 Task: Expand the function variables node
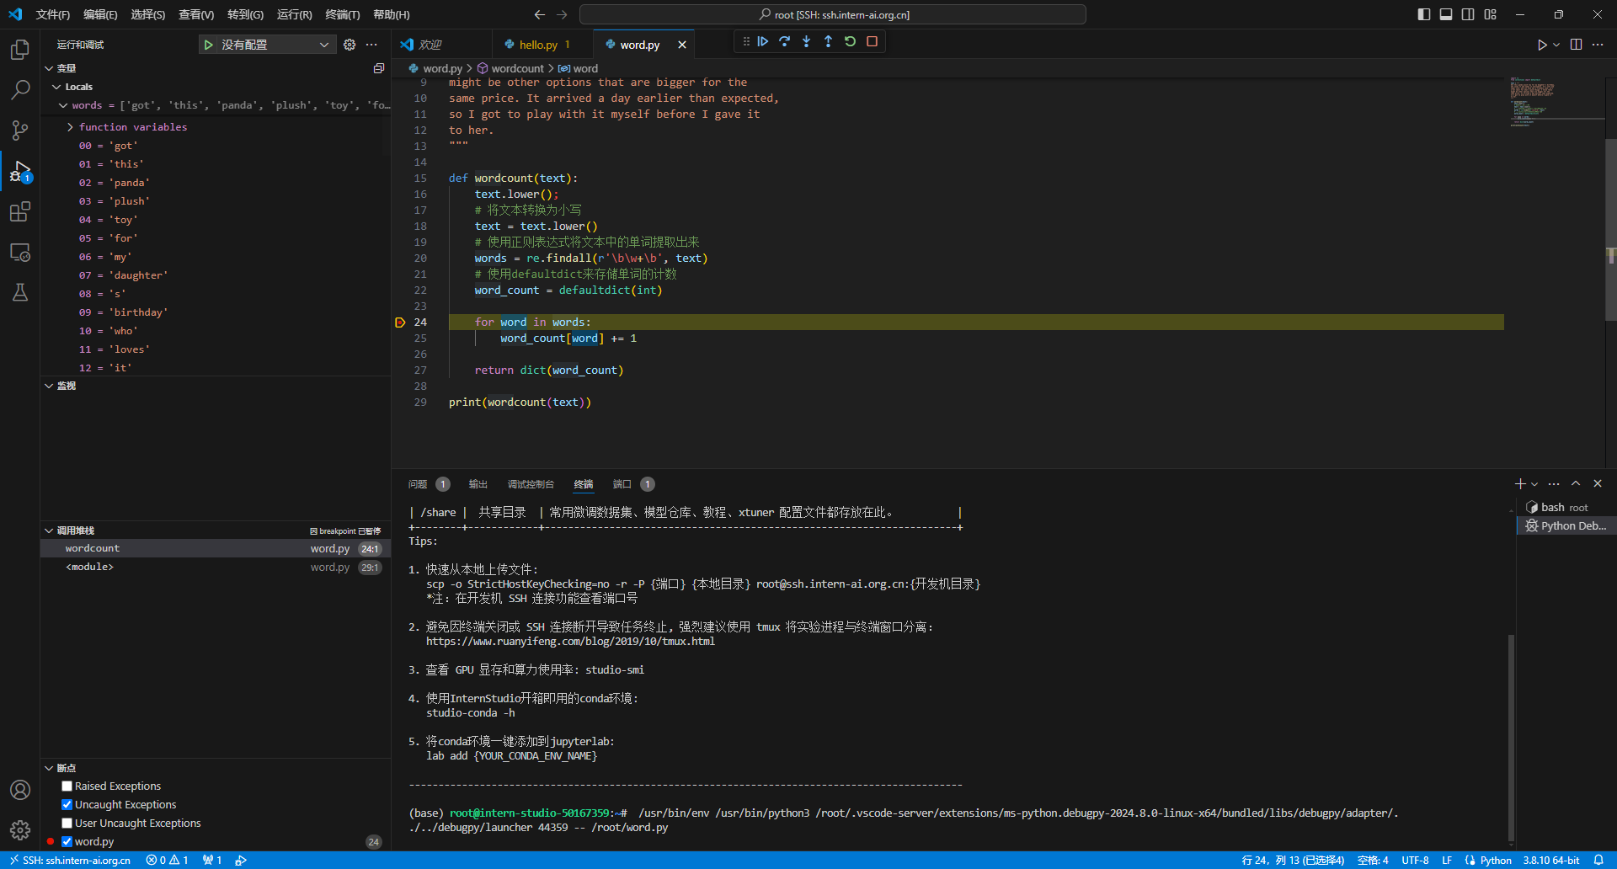coord(70,127)
